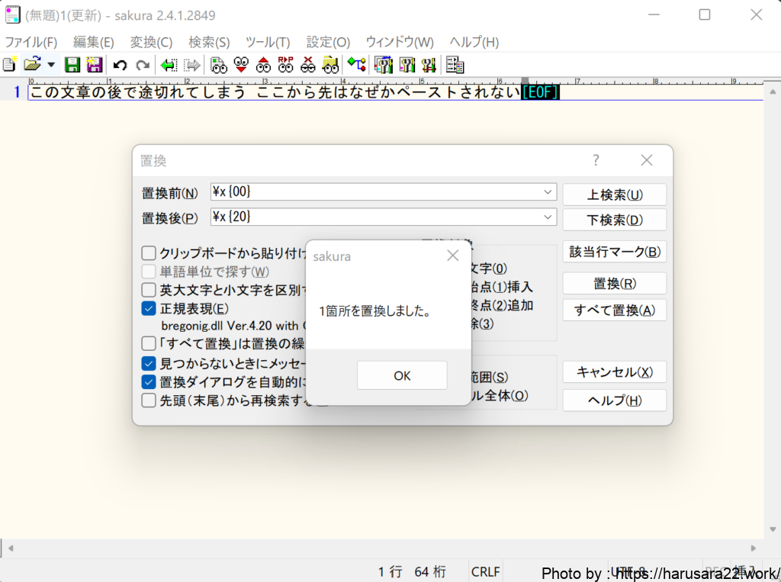The image size is (781, 582).
Task: Click the Open file folder icon
Action: click(x=31, y=65)
